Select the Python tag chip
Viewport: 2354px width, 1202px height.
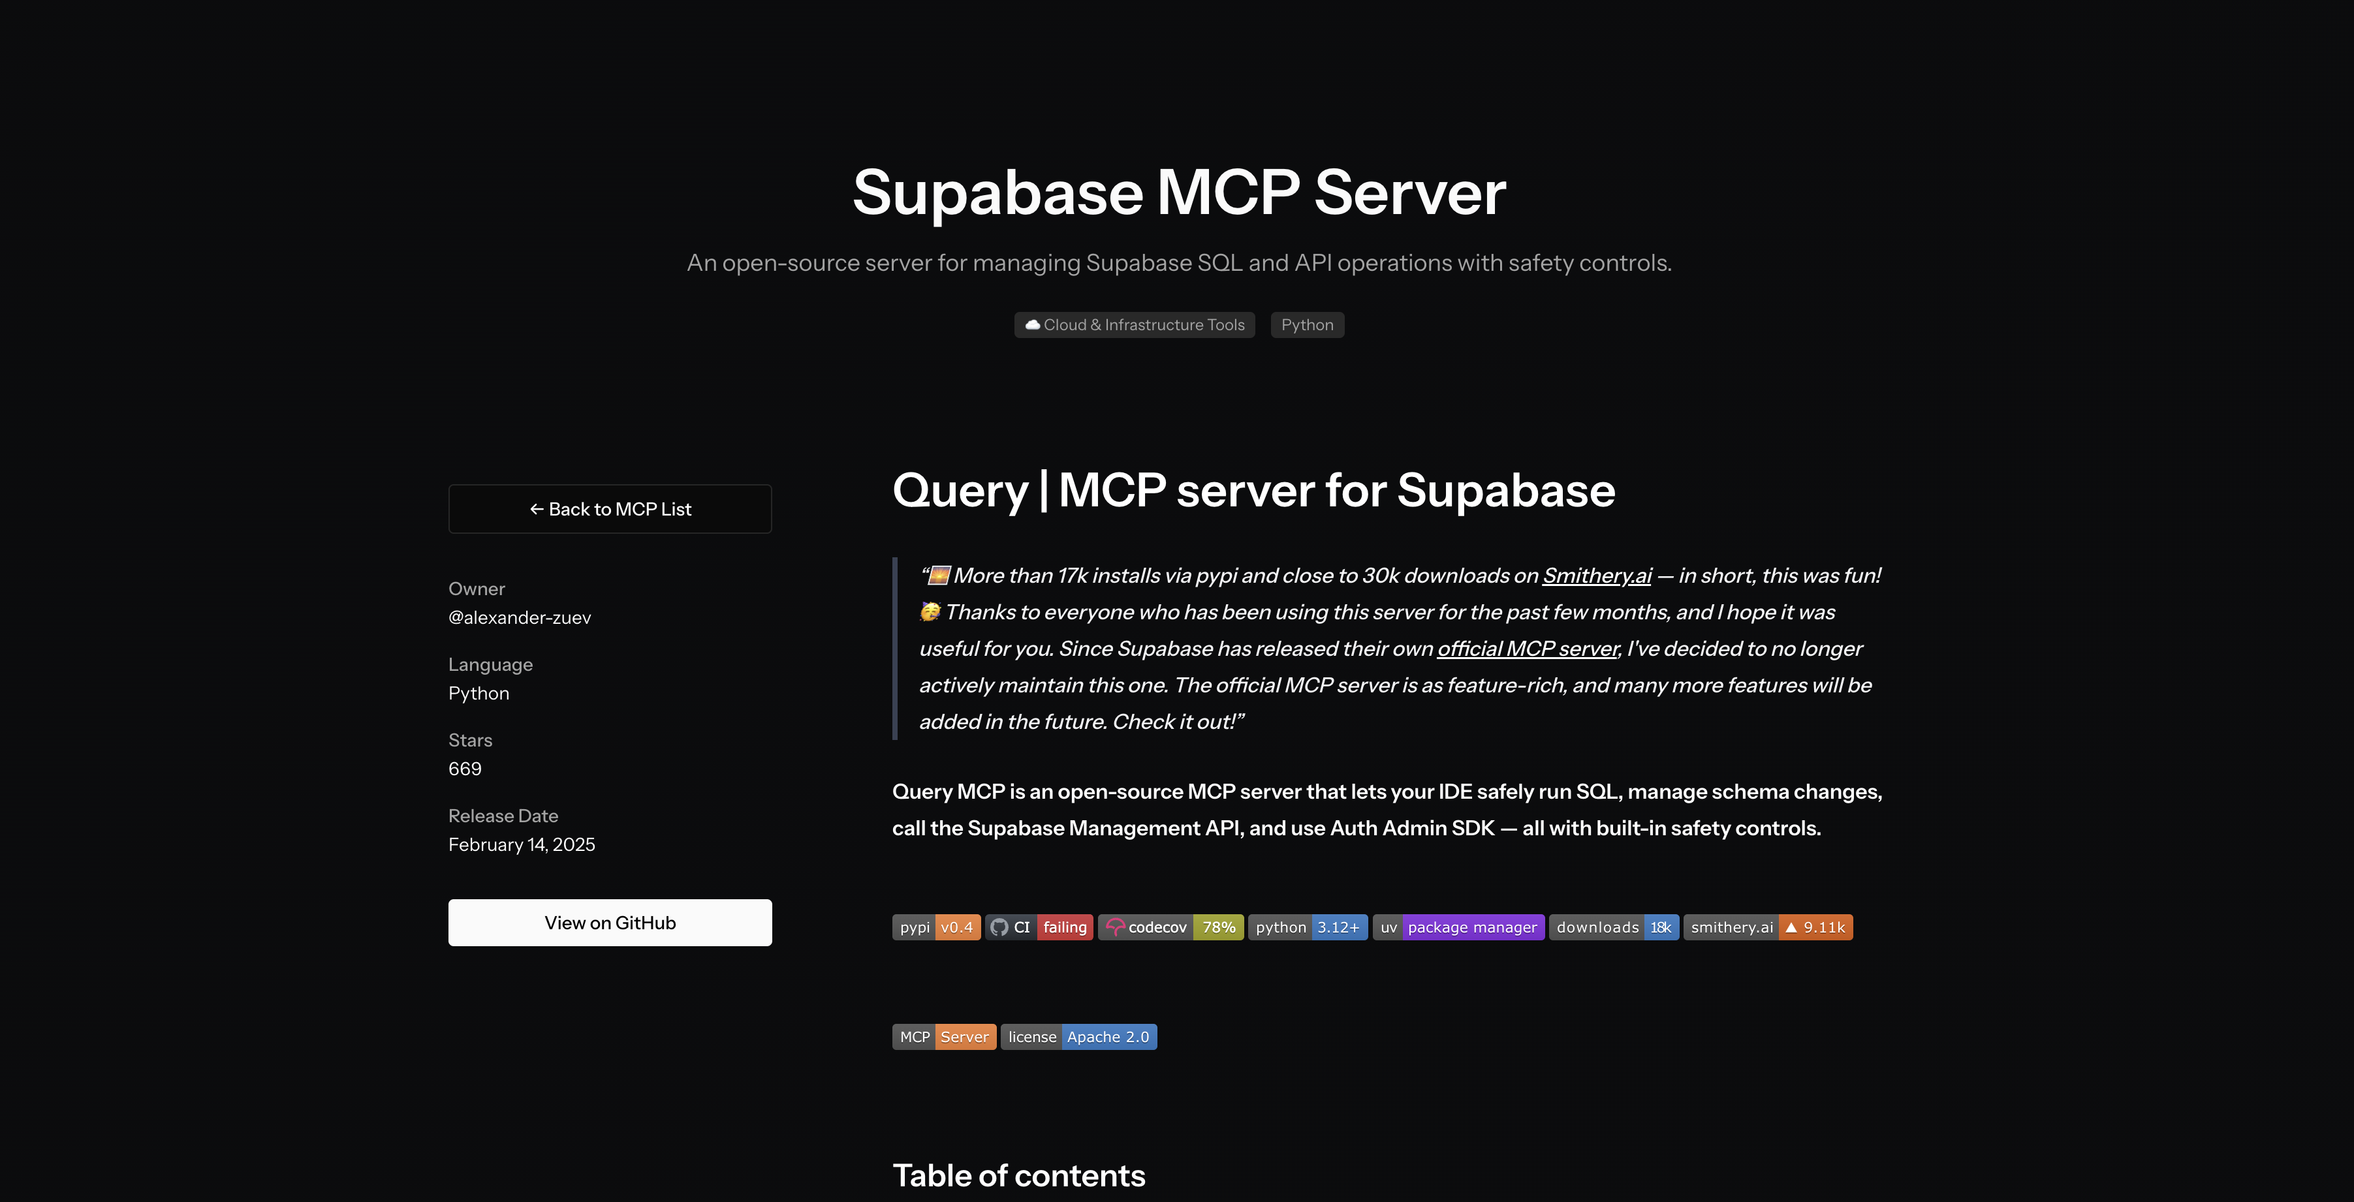click(1307, 325)
